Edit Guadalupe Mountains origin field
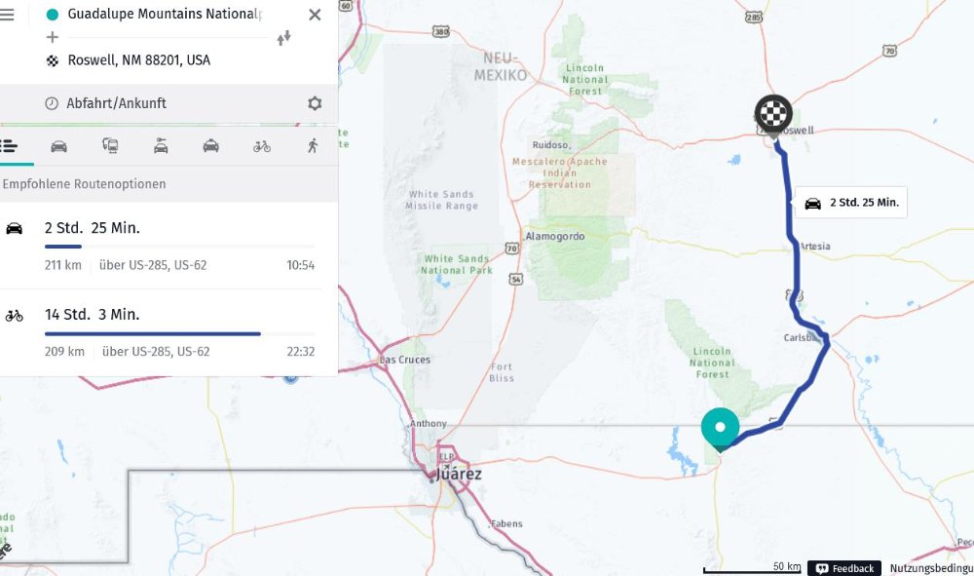Image resolution: width=974 pixels, height=576 pixels. tap(165, 14)
